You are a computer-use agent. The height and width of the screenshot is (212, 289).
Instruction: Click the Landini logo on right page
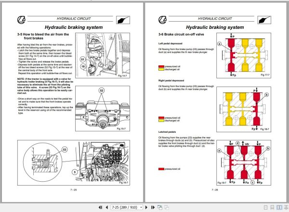pyautogui.click(x=163, y=20)
